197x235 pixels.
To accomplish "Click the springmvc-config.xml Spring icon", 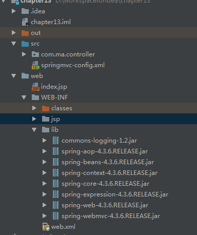I will [x=35, y=65].
